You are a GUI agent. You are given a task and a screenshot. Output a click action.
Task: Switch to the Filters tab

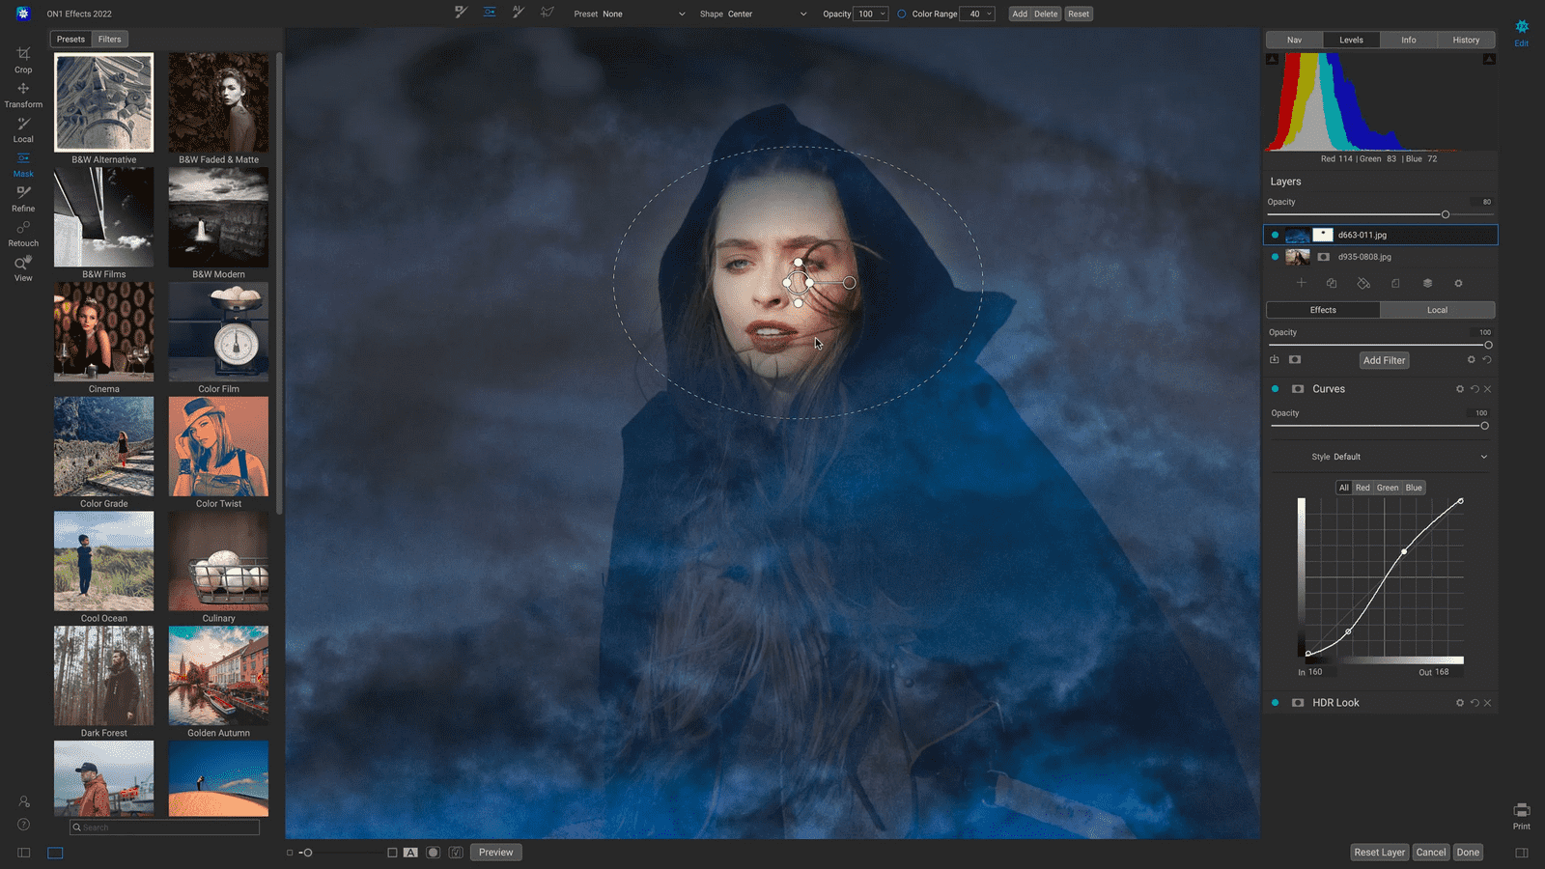pos(109,40)
